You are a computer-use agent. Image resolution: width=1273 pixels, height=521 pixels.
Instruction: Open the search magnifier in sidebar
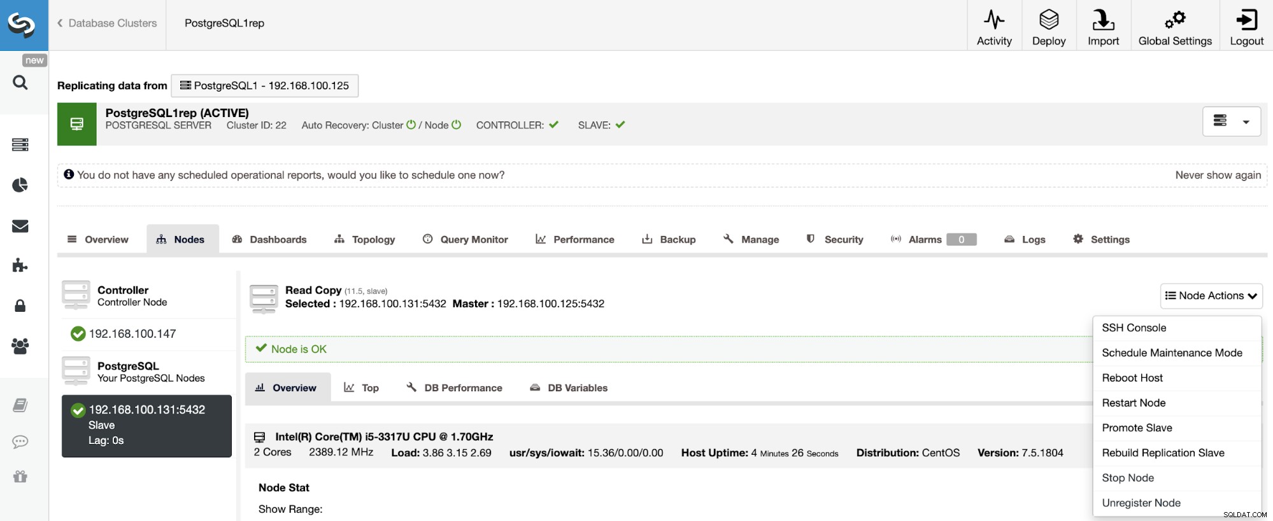20,83
